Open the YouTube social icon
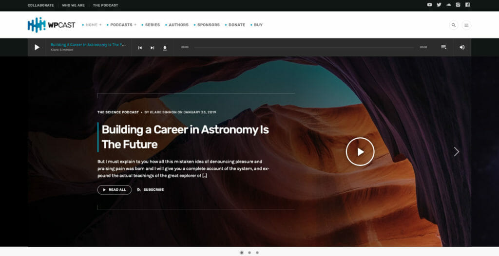Image resolution: width=499 pixels, height=256 pixels. tap(430, 5)
